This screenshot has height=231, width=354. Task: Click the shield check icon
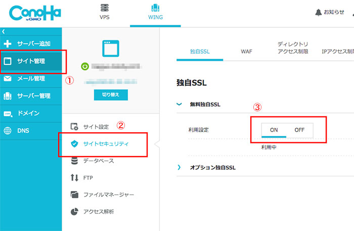[x=74, y=144]
